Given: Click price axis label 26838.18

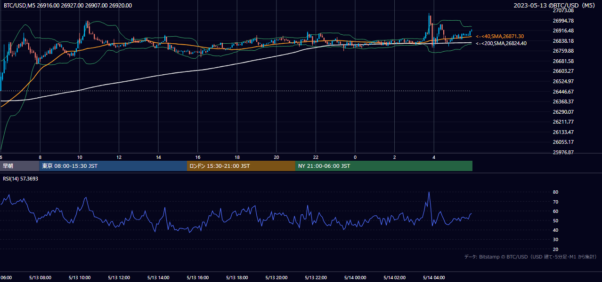Looking at the screenshot, I should tap(562, 41).
